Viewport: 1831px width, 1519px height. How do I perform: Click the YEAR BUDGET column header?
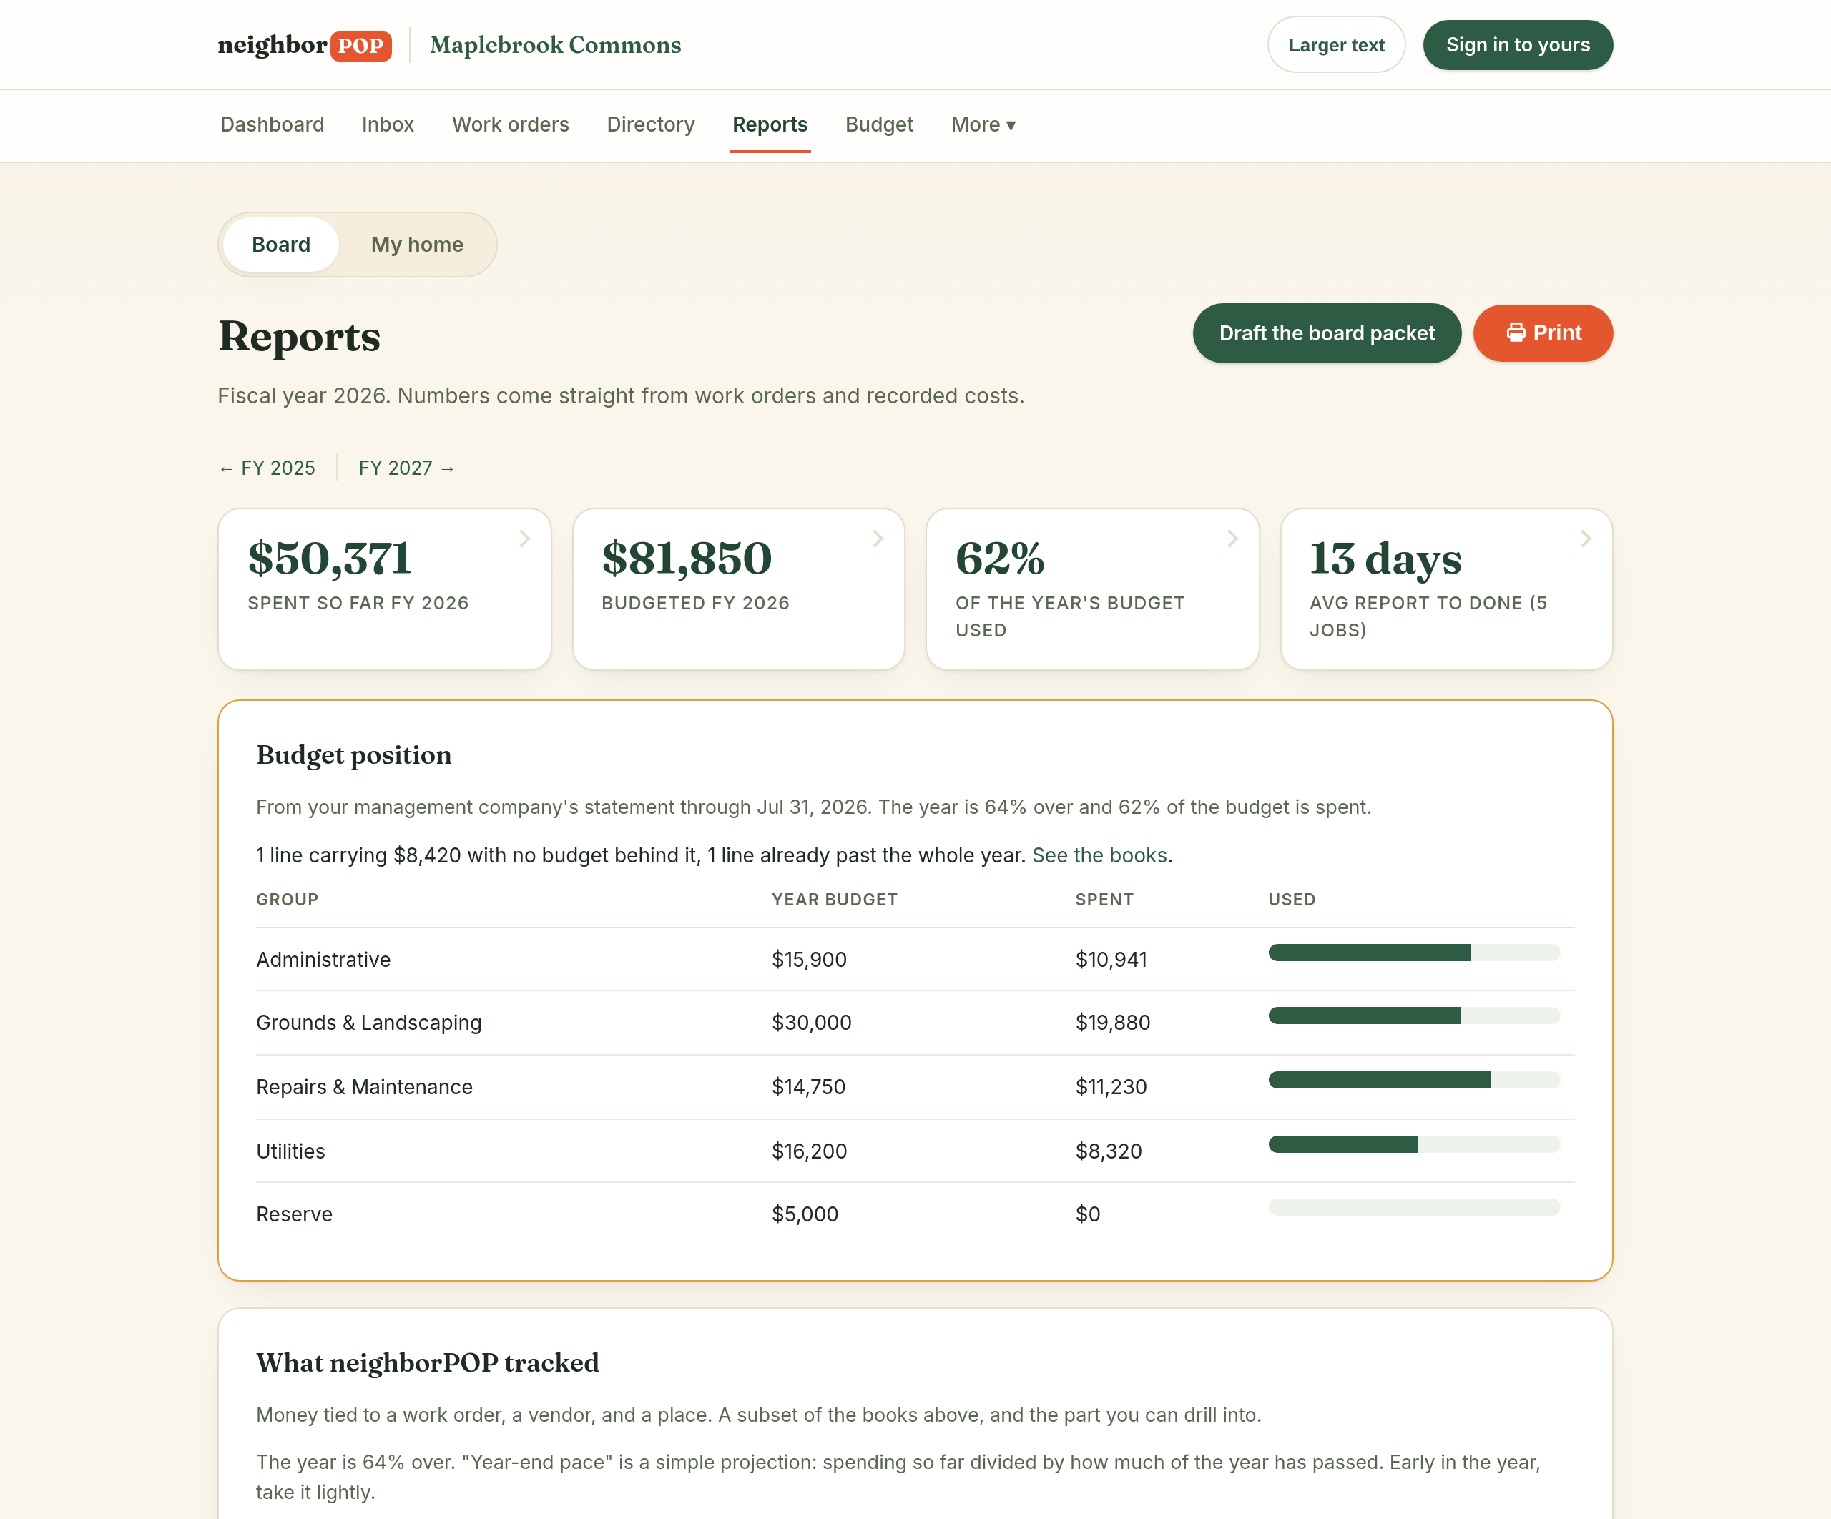click(835, 899)
